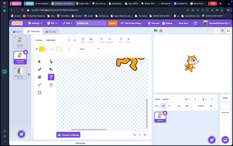The height and width of the screenshot is (146, 233).
Task: Click the Scratch logo
Action: pyautogui.click(x=17, y=23)
